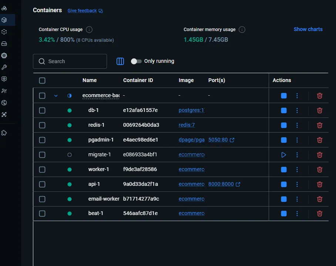Stop the redis-1 container
Image resolution: width=336 pixels, height=266 pixels.
pos(284,125)
